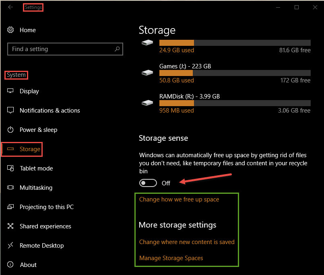Click the About info icon
Screen dimensions: 324x275
(x=10, y=265)
